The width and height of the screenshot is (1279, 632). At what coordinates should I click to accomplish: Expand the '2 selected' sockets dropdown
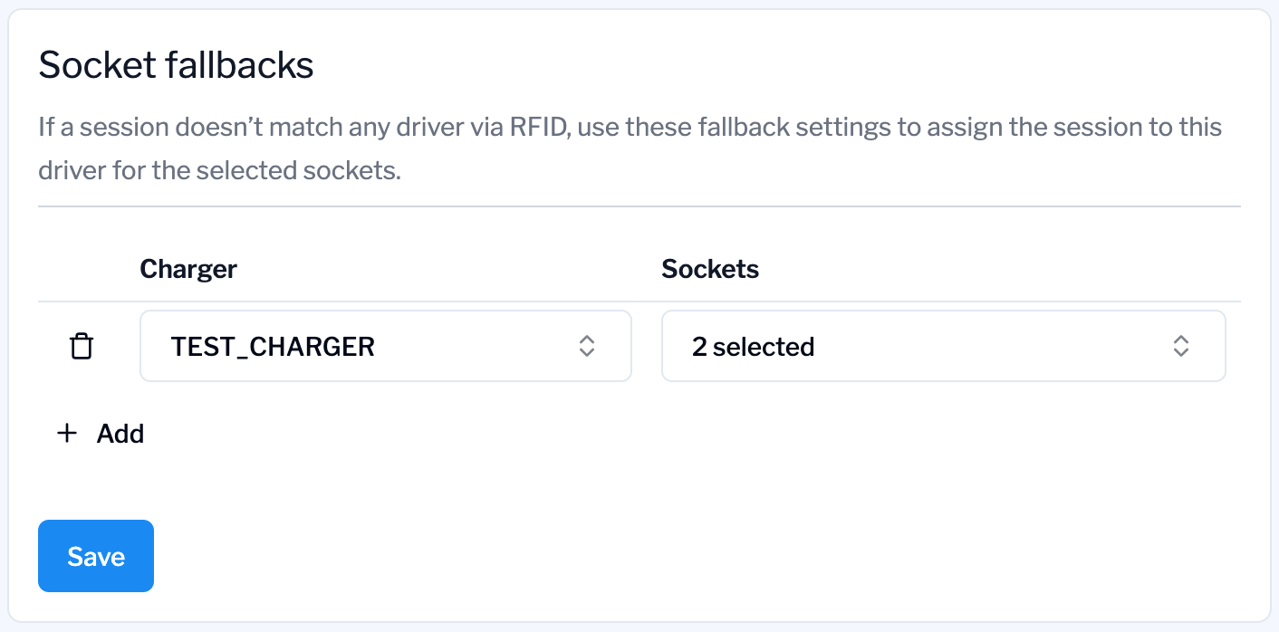(942, 346)
